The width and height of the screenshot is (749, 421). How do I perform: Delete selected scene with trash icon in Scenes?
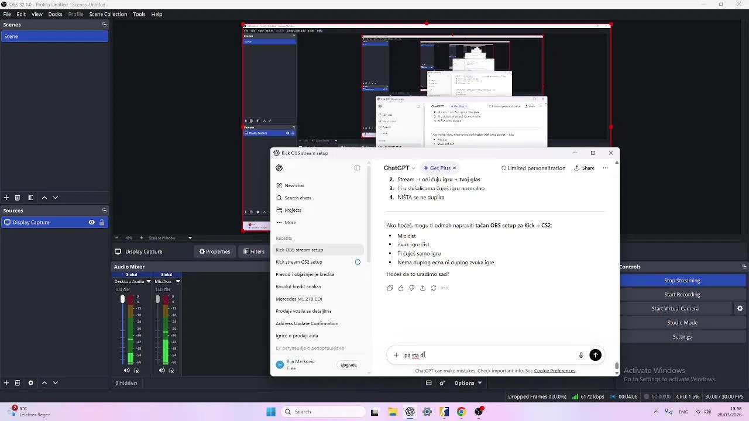point(18,198)
